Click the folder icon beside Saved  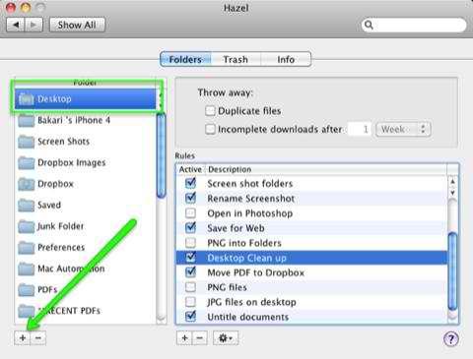(x=27, y=206)
